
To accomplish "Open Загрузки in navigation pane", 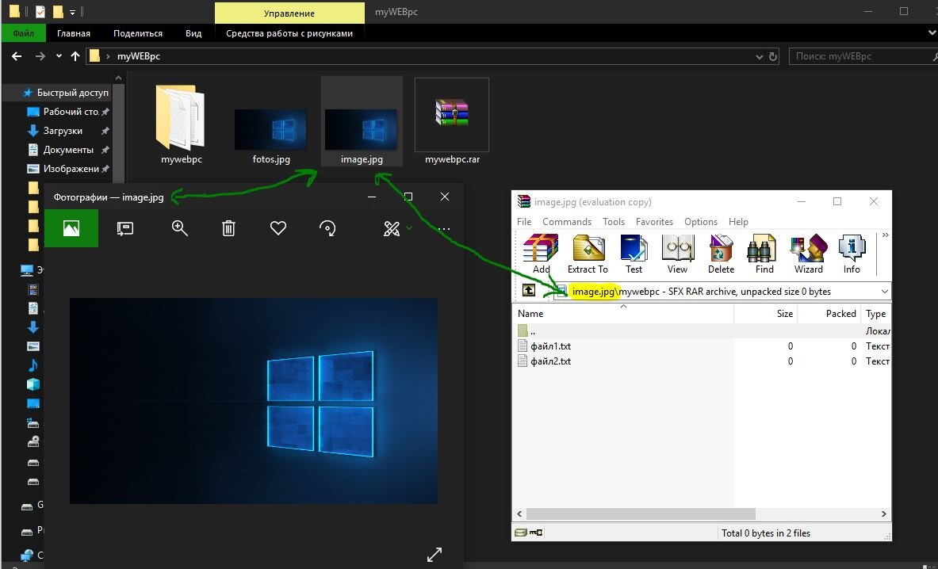I will point(63,131).
